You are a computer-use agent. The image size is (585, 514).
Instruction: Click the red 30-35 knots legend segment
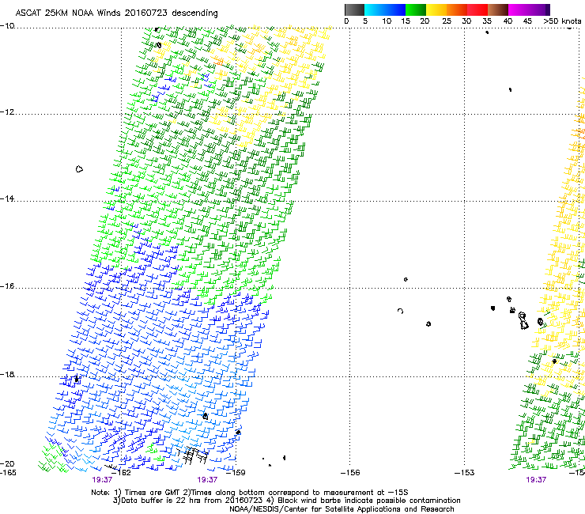pyautogui.click(x=477, y=9)
